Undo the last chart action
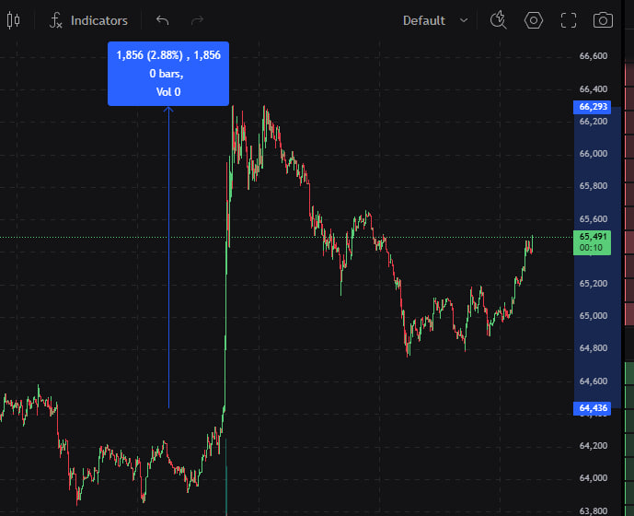The height and width of the screenshot is (516, 634). [x=162, y=20]
